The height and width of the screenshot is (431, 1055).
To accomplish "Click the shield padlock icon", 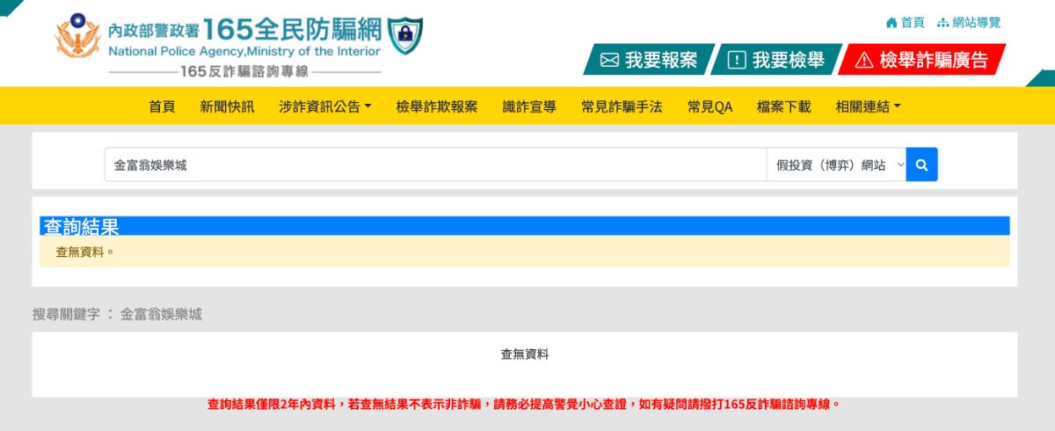I will click(405, 35).
